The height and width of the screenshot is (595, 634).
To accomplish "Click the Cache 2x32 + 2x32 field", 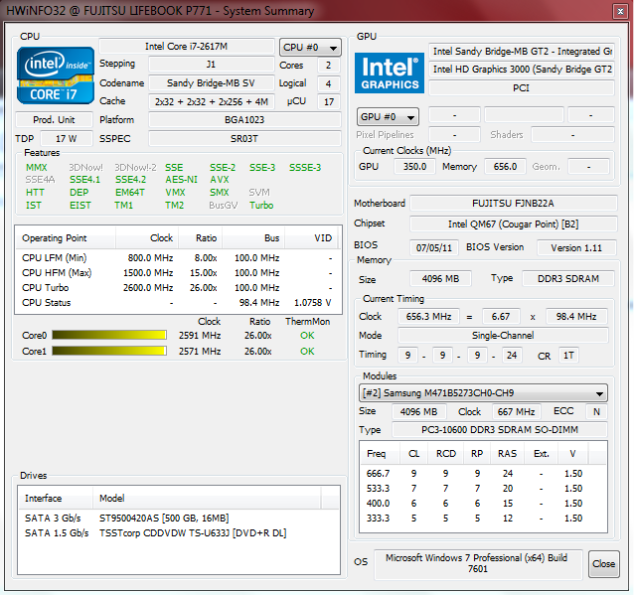I will coord(211,102).
